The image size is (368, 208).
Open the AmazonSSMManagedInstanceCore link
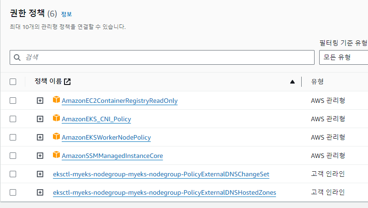(112, 156)
